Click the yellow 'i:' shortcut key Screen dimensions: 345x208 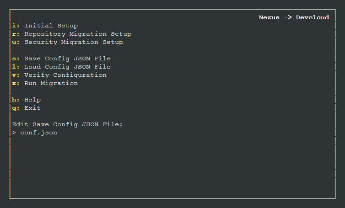click(x=16, y=26)
